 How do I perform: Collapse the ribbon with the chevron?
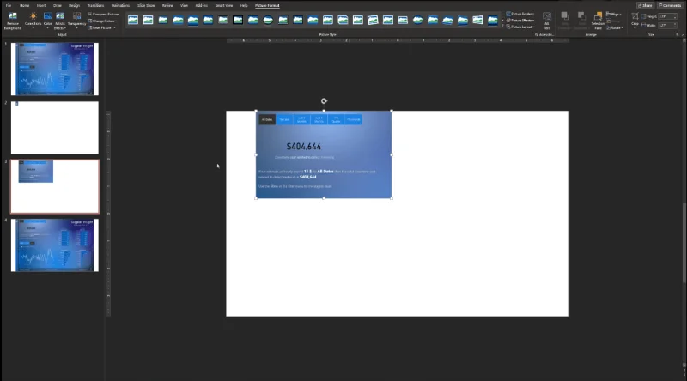[x=683, y=34]
